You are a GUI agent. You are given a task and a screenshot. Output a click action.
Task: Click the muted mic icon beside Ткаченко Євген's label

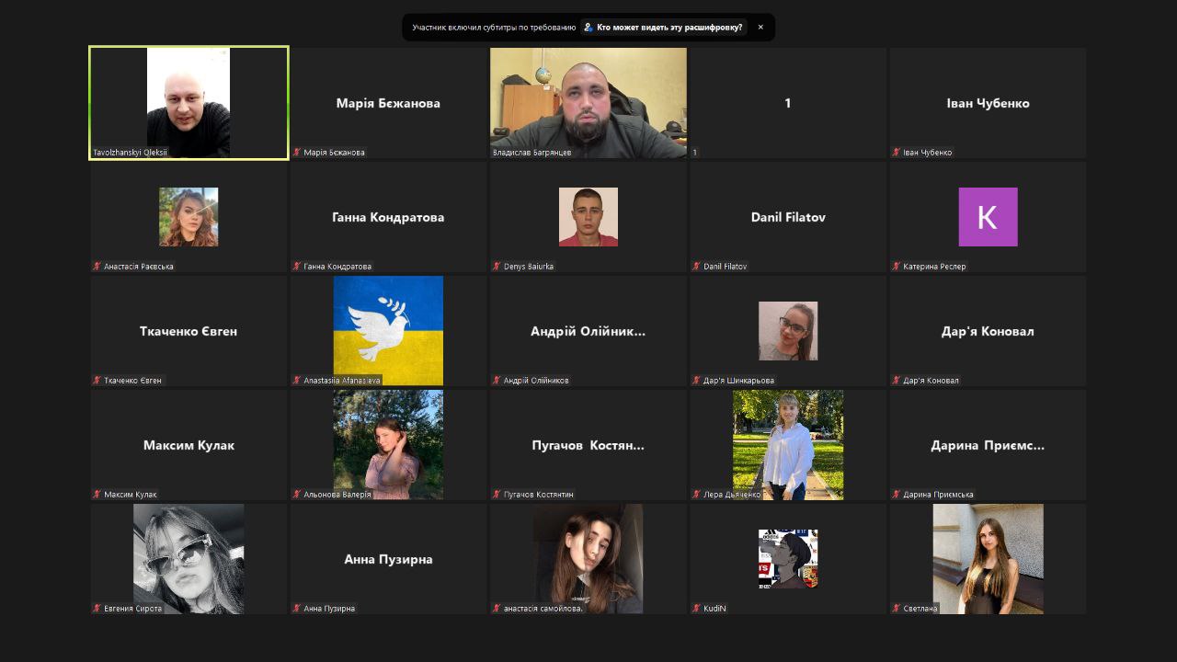[97, 381]
